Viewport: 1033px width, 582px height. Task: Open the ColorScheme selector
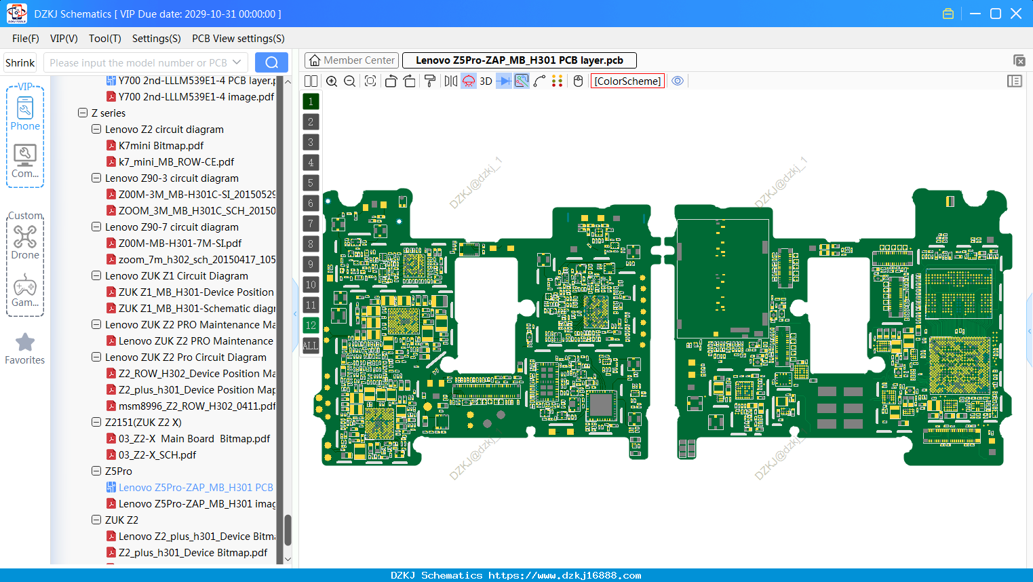(627, 81)
